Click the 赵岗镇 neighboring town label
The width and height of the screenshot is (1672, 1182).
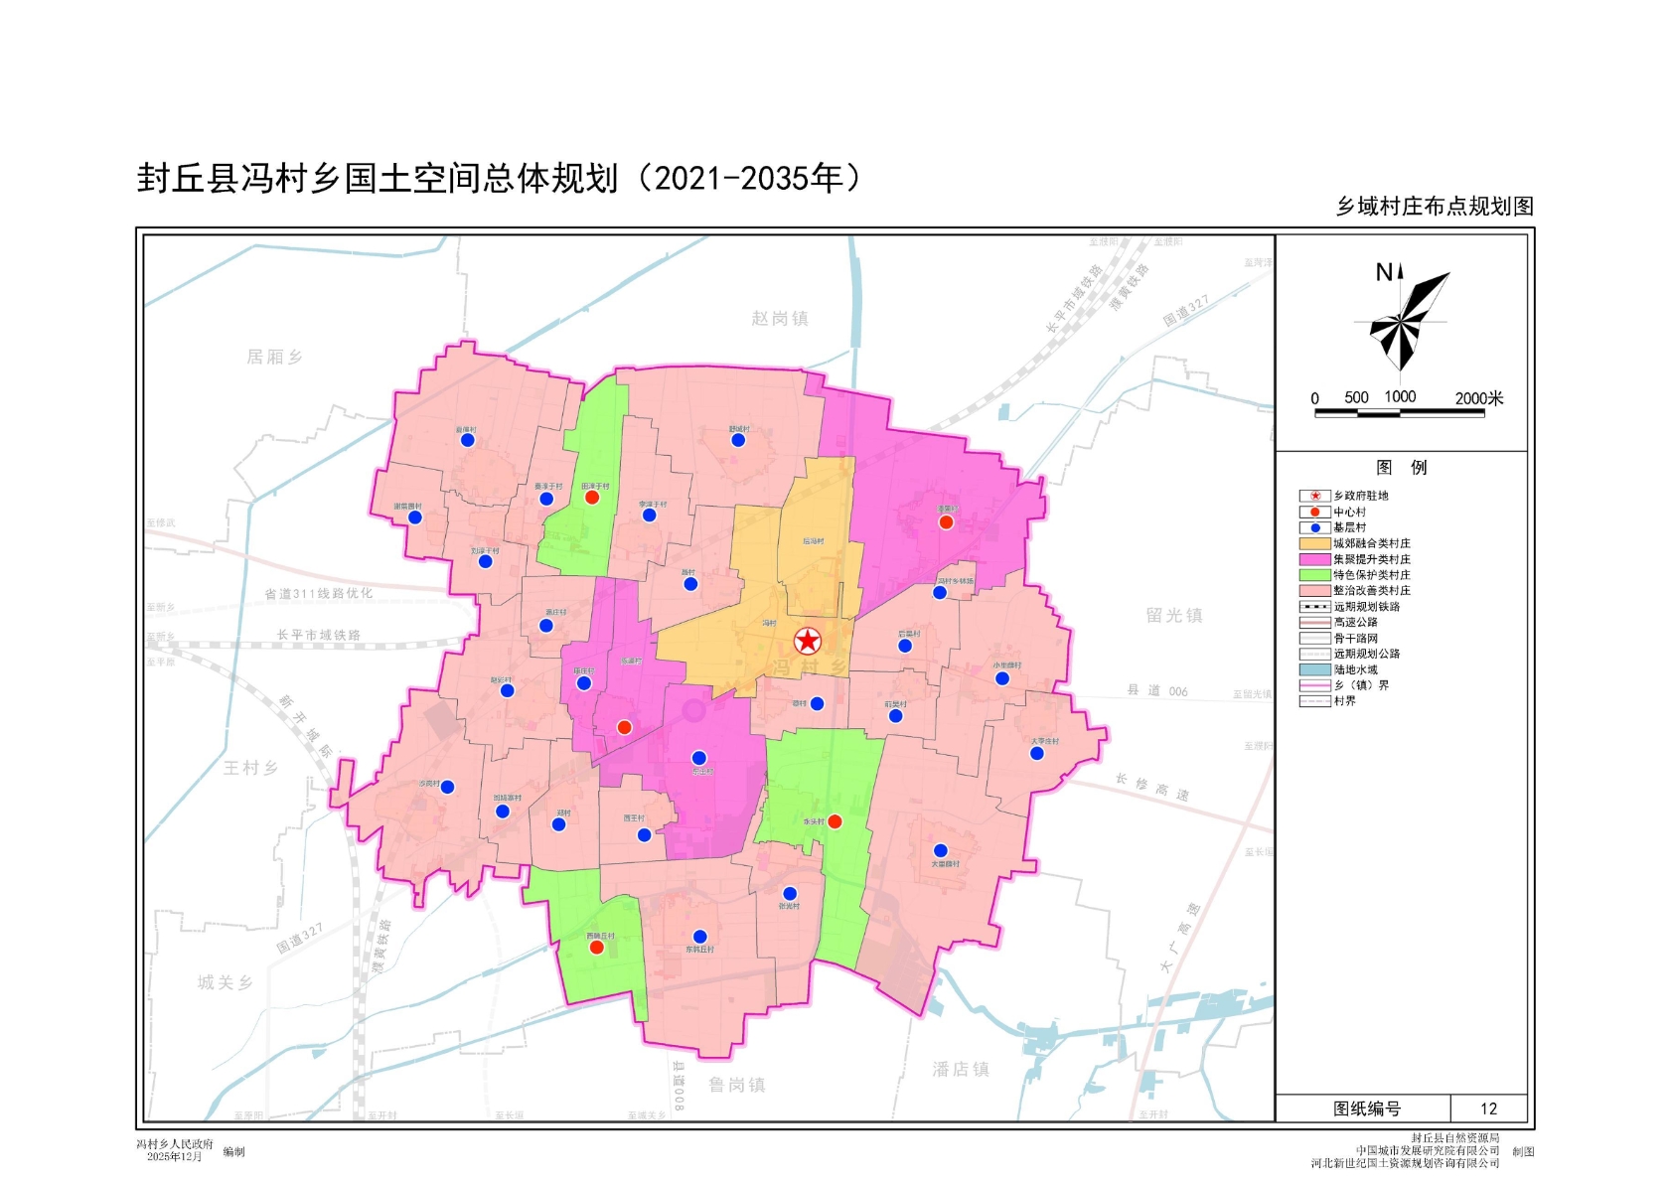[780, 318]
